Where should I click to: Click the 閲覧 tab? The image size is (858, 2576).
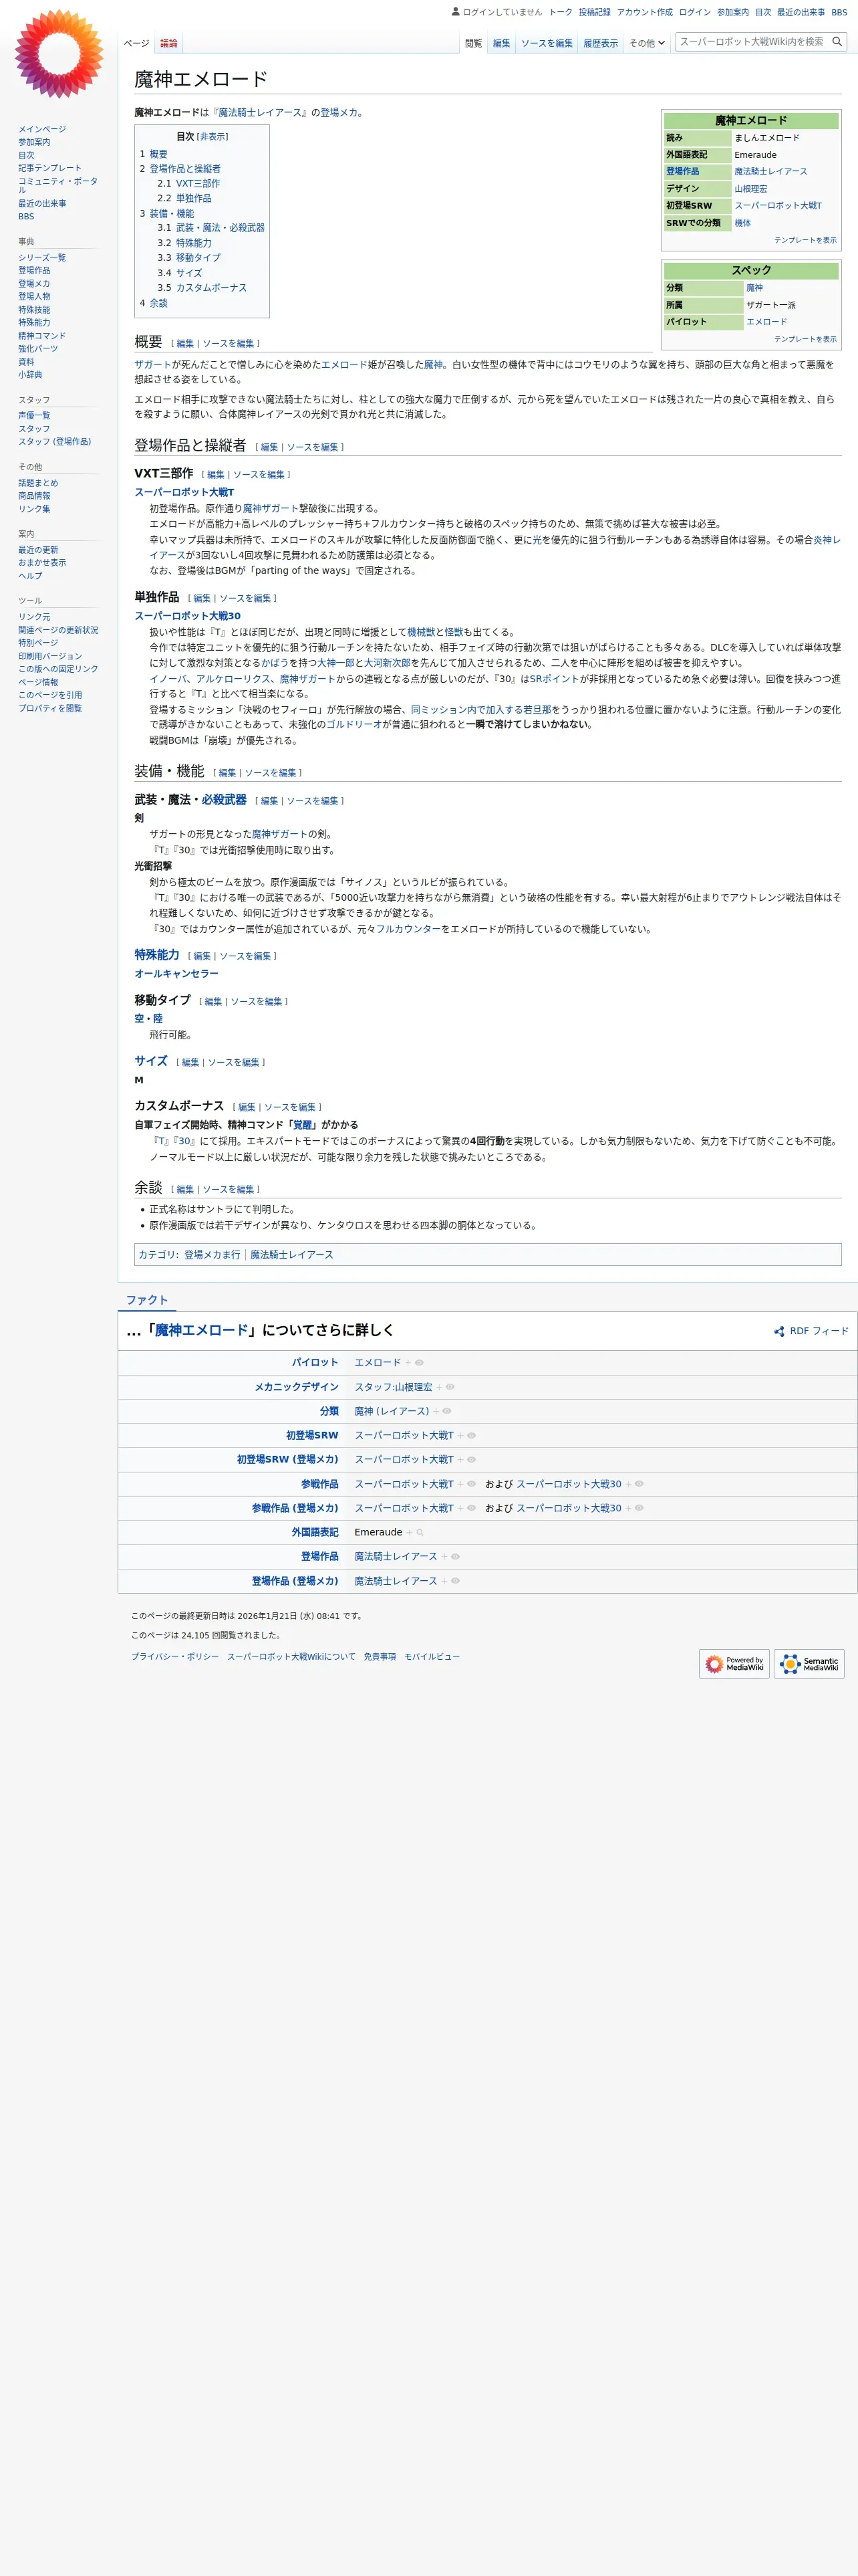pos(474,43)
